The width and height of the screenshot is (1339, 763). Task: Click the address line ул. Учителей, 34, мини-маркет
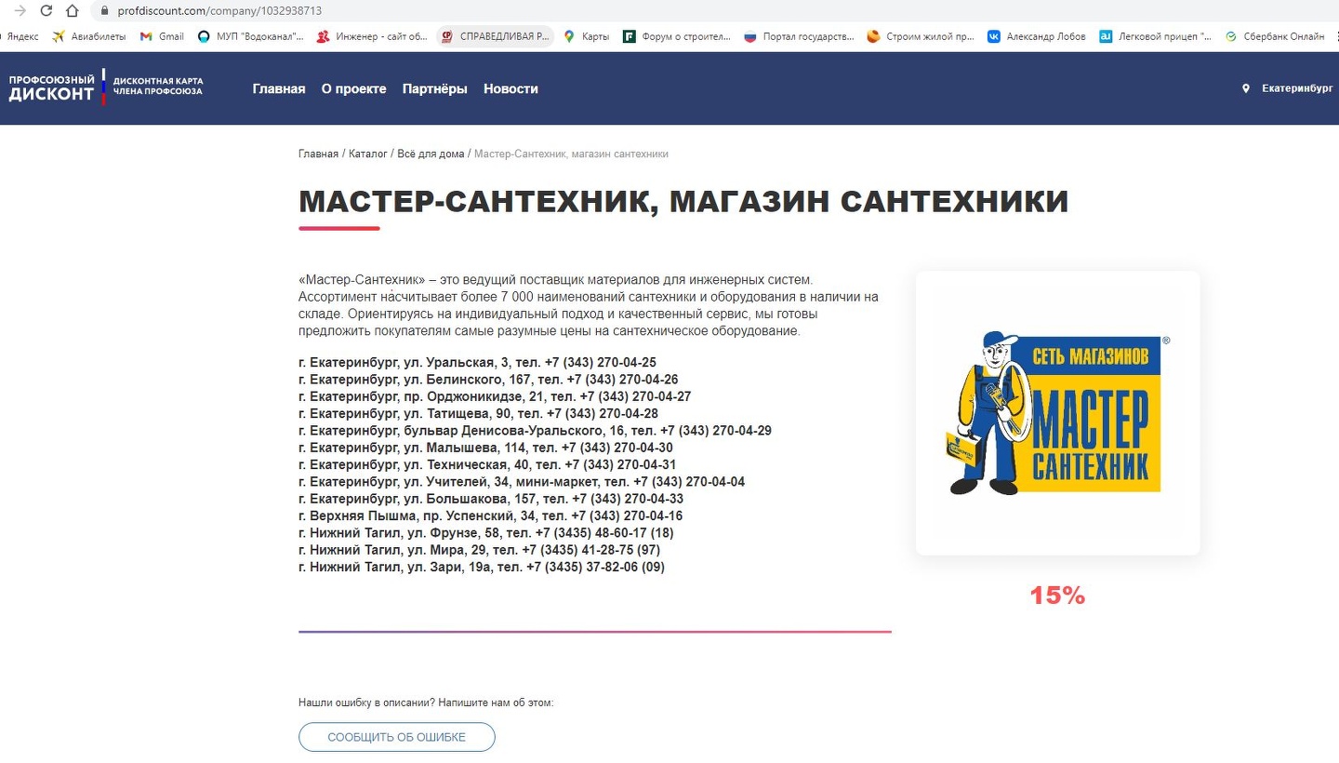(522, 482)
